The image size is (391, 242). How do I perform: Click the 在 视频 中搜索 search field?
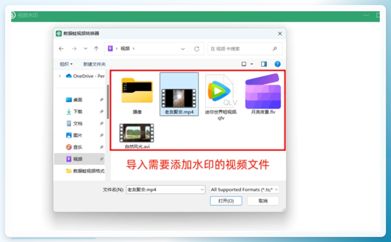pyautogui.click(x=245, y=49)
